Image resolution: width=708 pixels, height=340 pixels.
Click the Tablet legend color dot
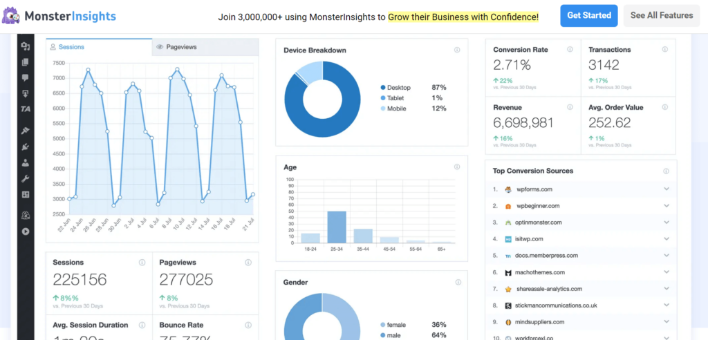383,98
